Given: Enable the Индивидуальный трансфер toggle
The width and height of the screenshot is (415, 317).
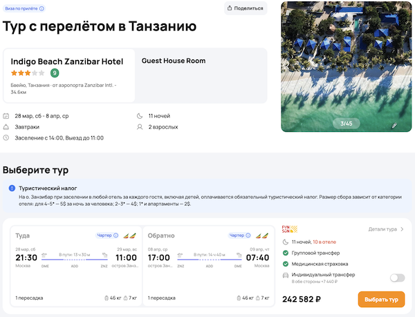Looking at the screenshot, I should click(x=397, y=278).
